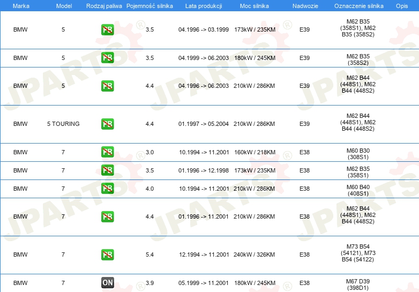Click the Model column header

pos(64,6)
